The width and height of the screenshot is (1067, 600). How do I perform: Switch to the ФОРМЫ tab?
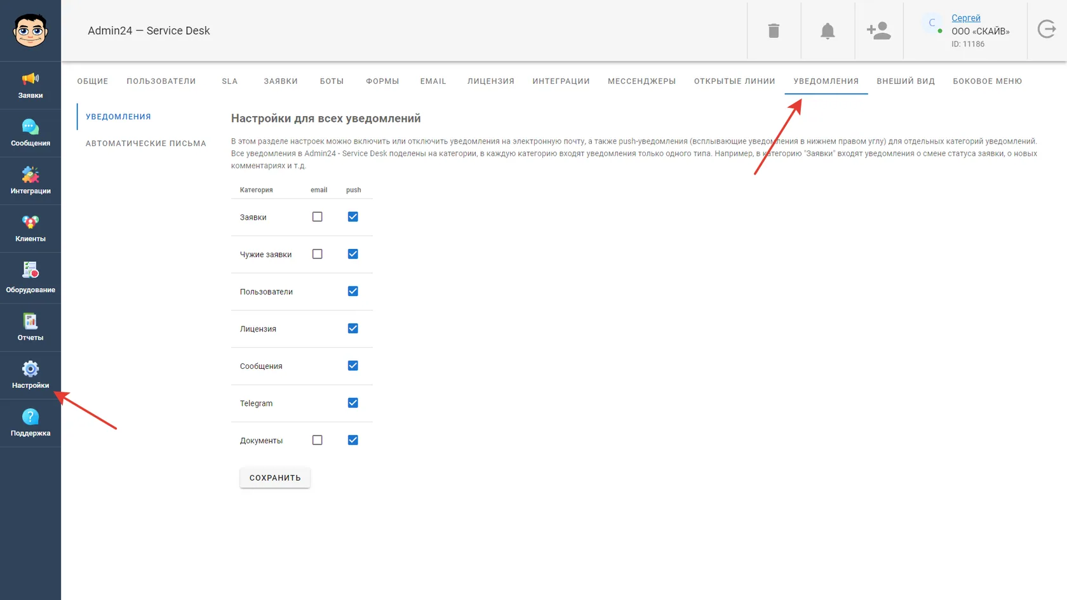(x=382, y=81)
